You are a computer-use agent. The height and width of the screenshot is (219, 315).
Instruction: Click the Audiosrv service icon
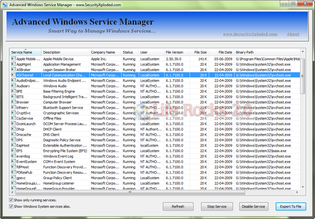pyautogui.click(x=13, y=86)
